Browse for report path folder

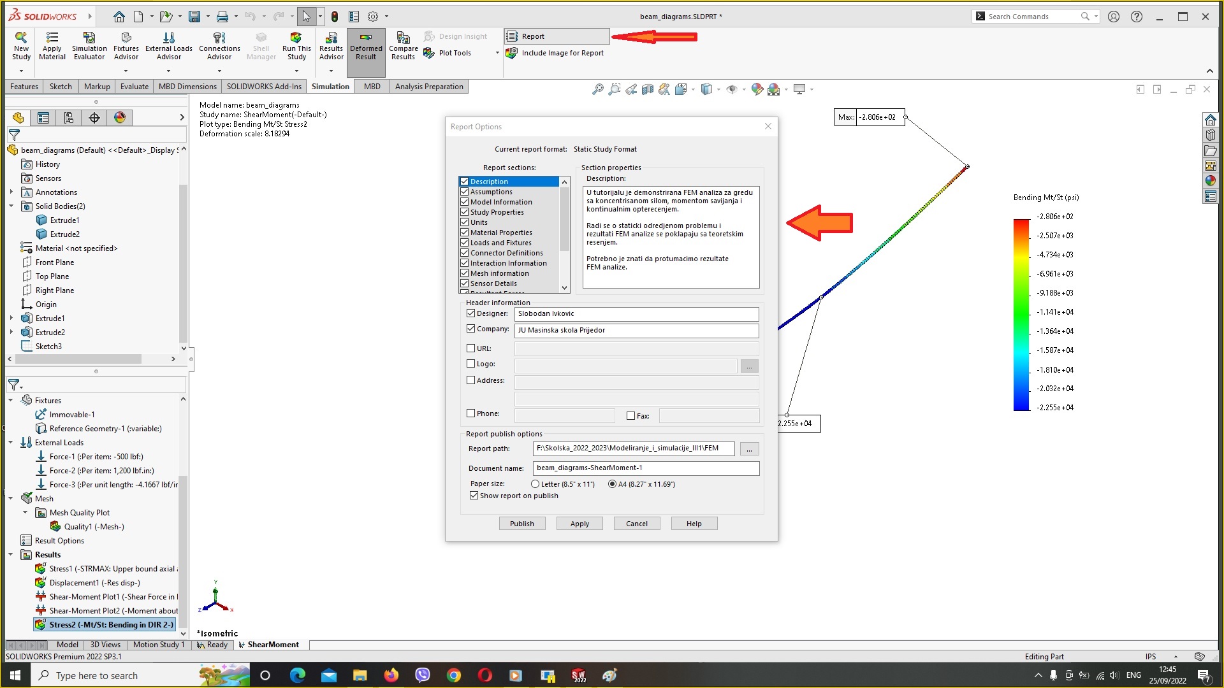pos(750,449)
